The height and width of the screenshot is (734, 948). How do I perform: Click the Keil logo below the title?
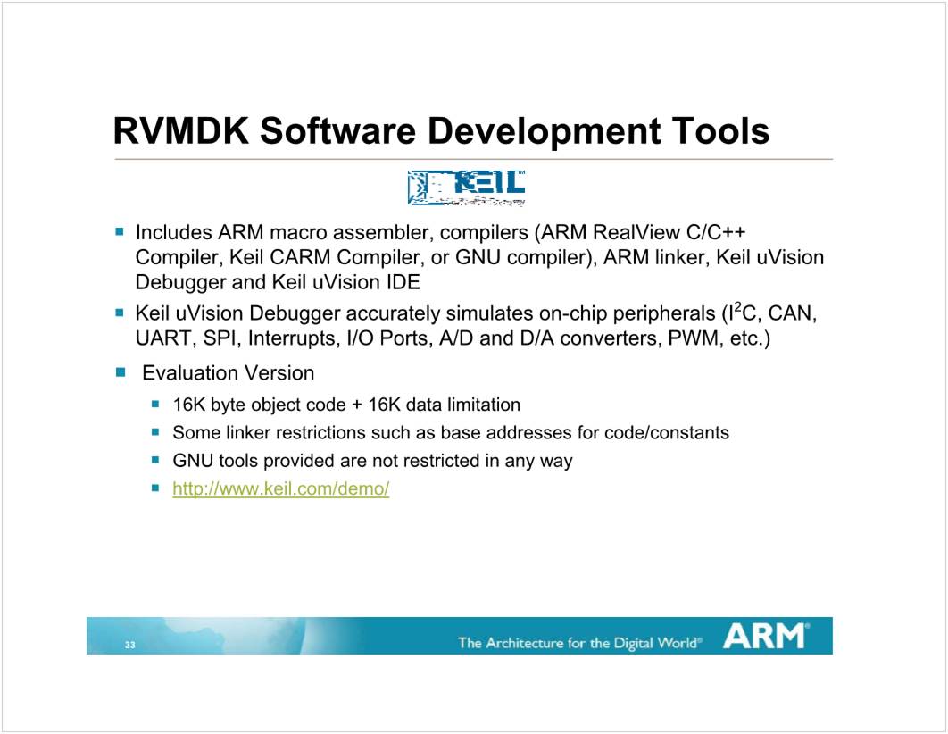click(x=466, y=188)
